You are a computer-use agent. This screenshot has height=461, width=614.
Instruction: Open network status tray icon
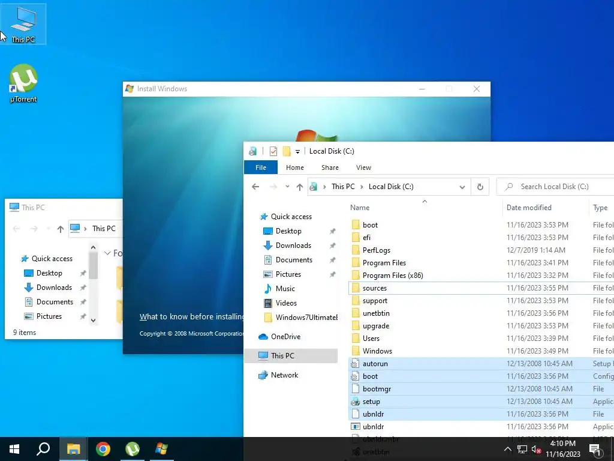(x=522, y=449)
